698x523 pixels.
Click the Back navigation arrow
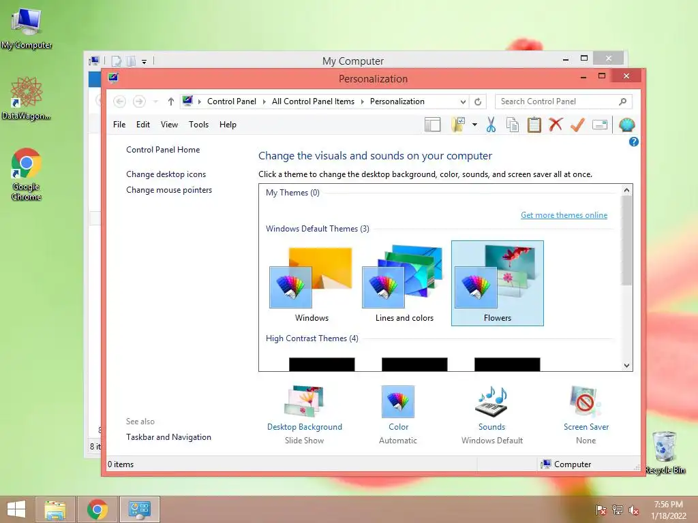pos(119,102)
